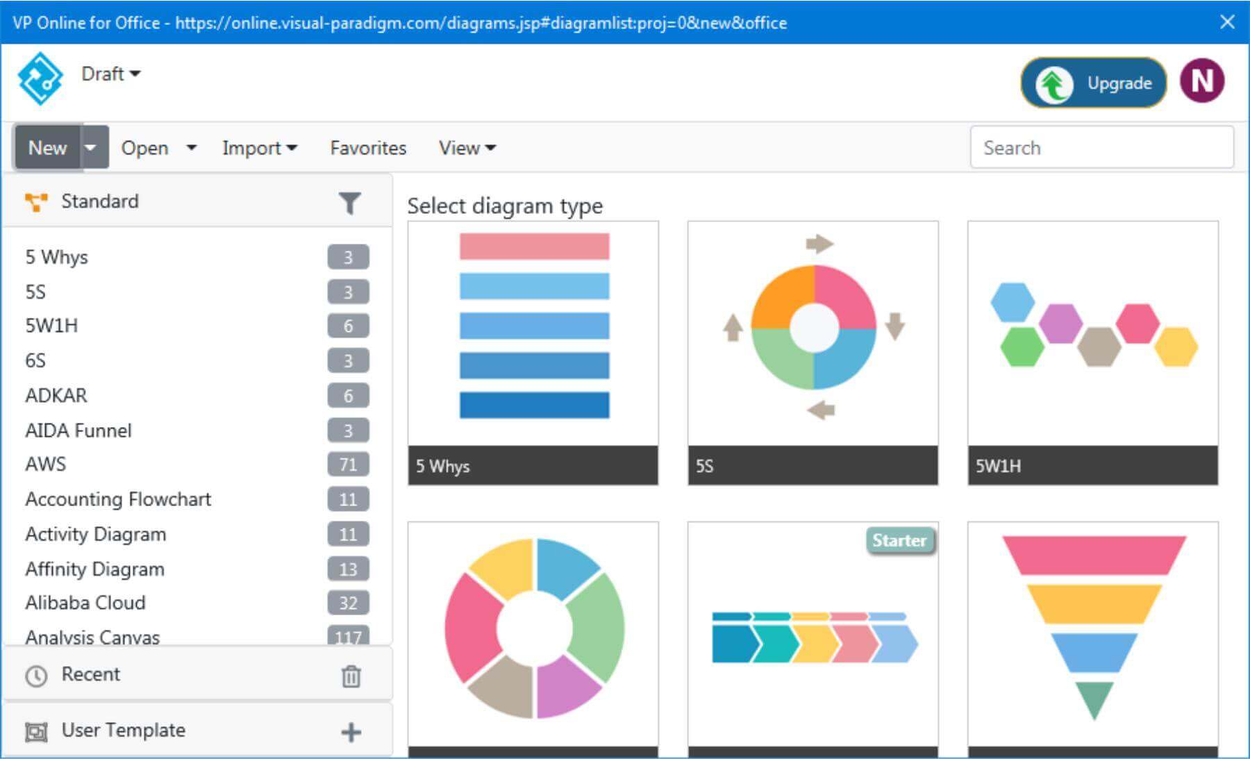Clear recent items with trash icon
The width and height of the screenshot is (1250, 759).
351,676
